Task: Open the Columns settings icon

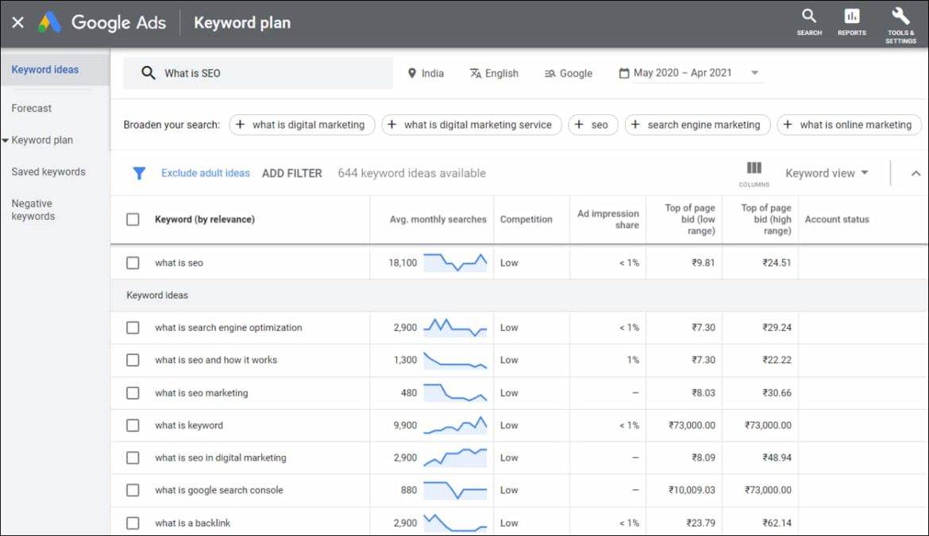Action: tap(753, 168)
